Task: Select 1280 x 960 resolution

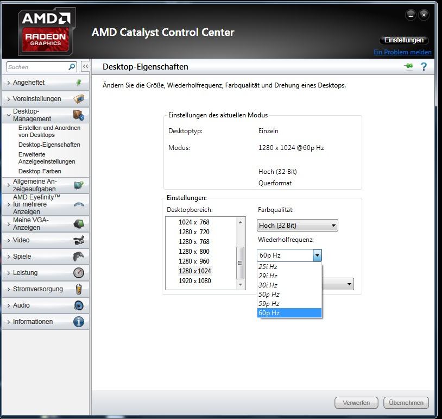Action: [x=194, y=261]
